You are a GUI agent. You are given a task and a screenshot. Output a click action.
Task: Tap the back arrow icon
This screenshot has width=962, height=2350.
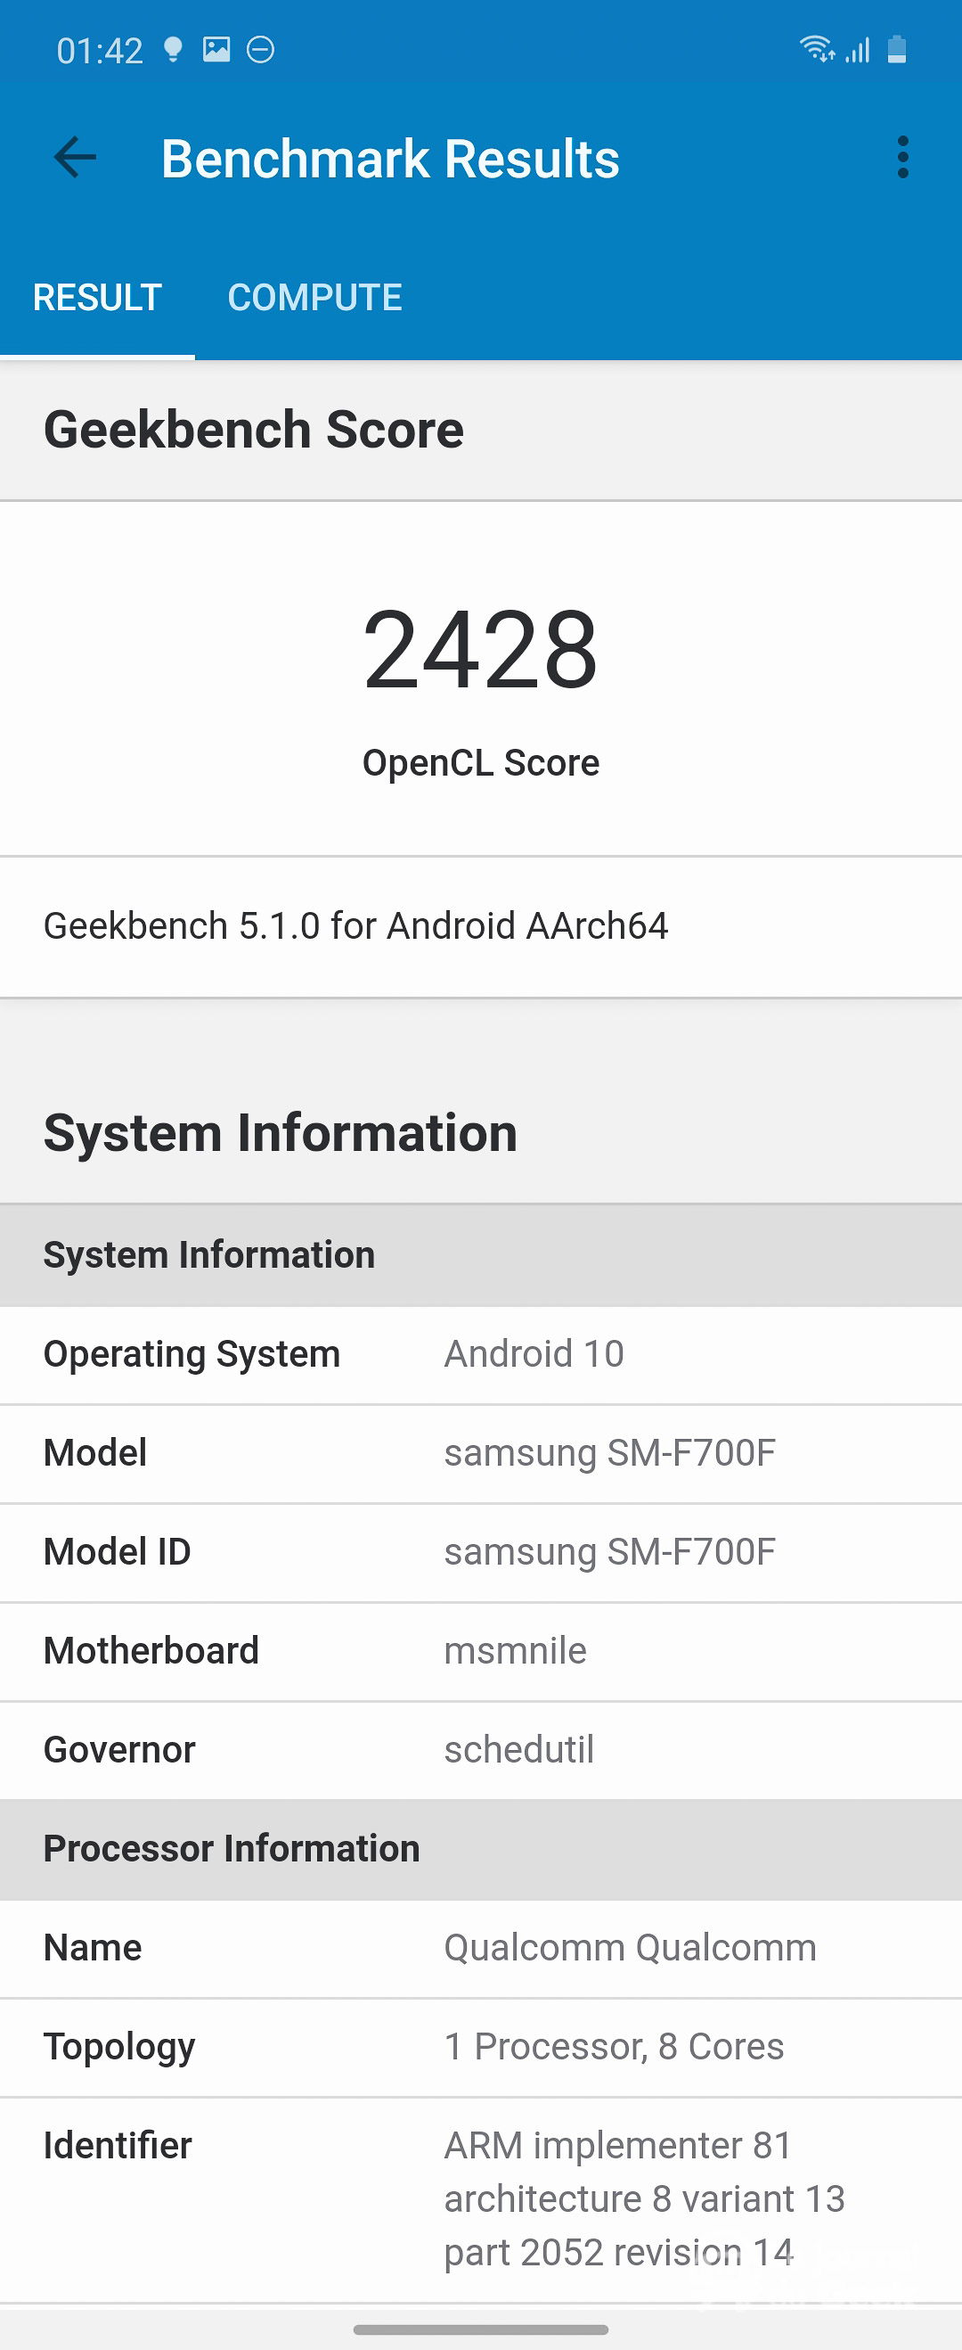pyautogui.click(x=75, y=158)
